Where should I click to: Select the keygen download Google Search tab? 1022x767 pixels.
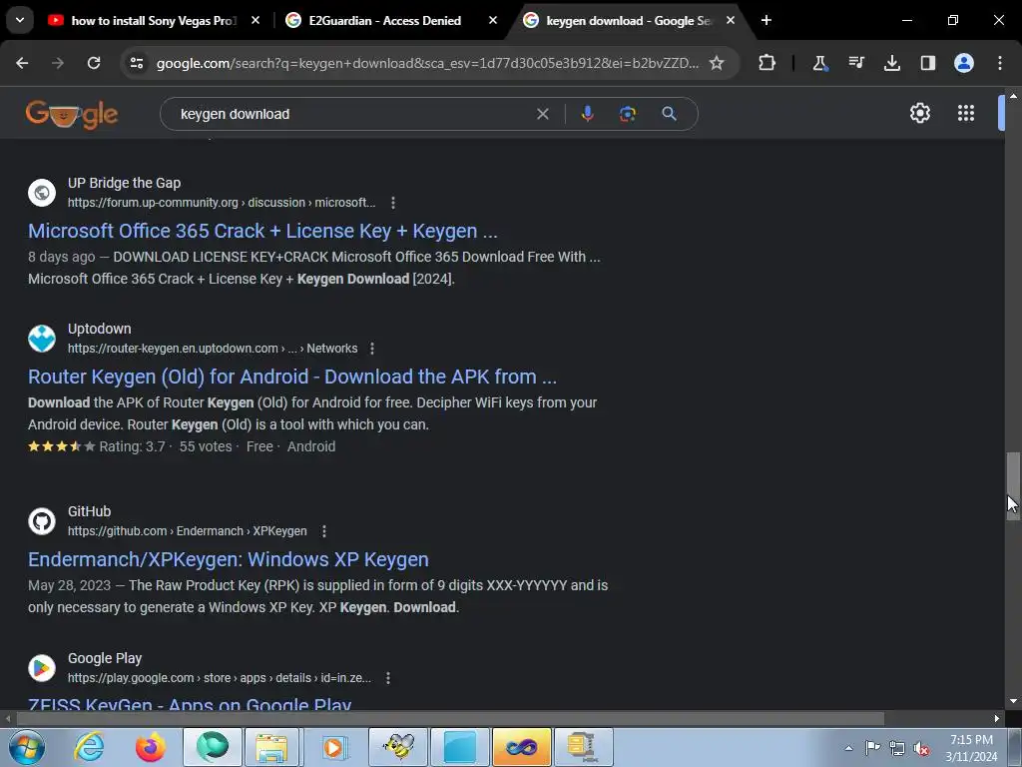coord(629,21)
